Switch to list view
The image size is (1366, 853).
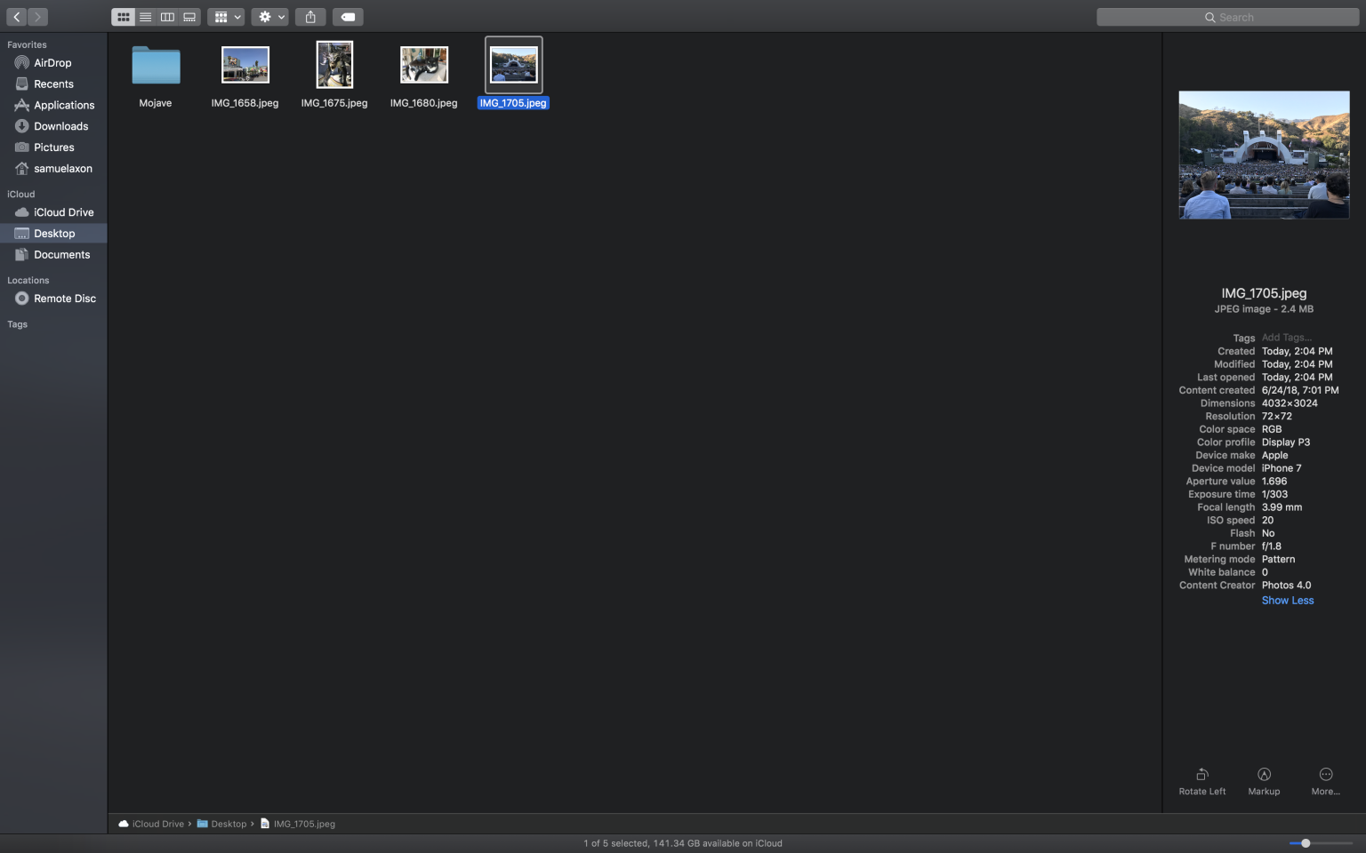(x=145, y=16)
